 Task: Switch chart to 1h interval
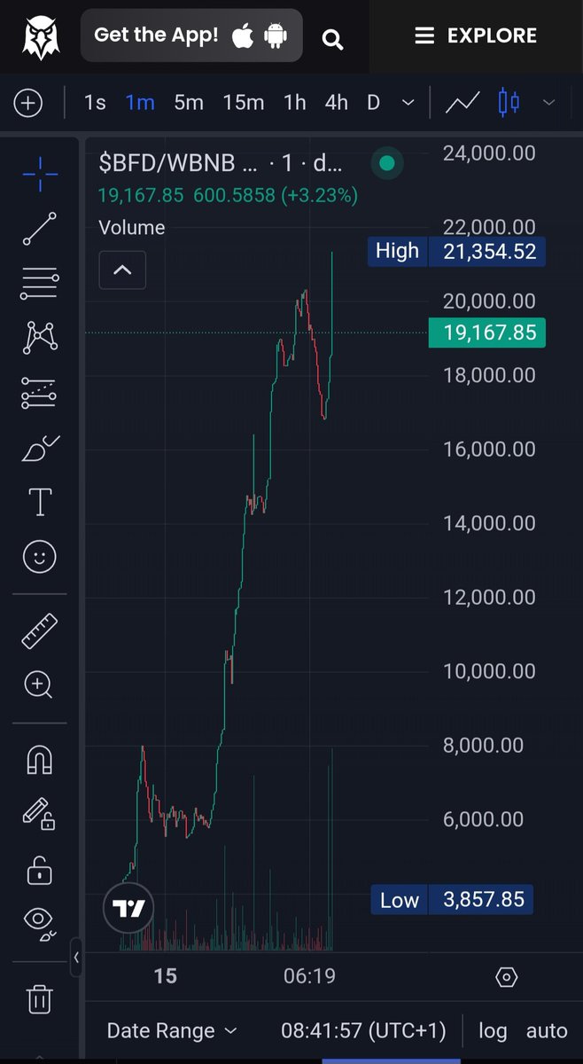pos(295,103)
